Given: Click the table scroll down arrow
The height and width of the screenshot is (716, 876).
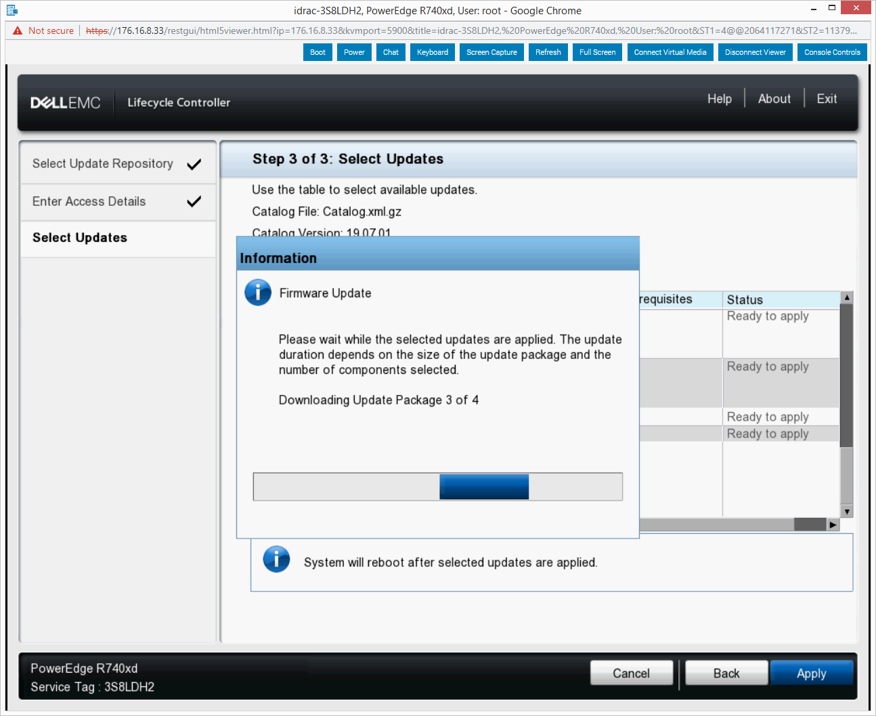Looking at the screenshot, I should point(847,512).
